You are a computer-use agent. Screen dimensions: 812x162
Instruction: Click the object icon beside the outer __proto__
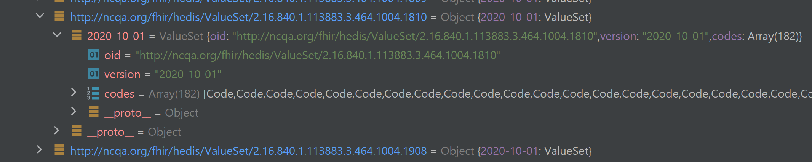(x=77, y=131)
